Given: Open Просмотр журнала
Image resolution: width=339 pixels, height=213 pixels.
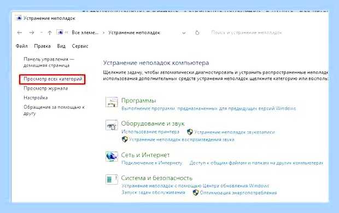Looking at the screenshot, I should click(x=45, y=88).
